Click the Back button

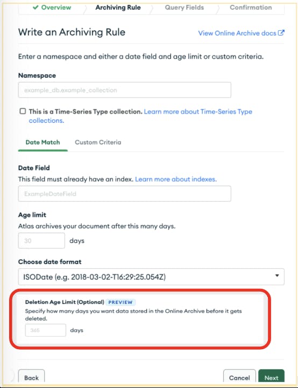(31, 377)
